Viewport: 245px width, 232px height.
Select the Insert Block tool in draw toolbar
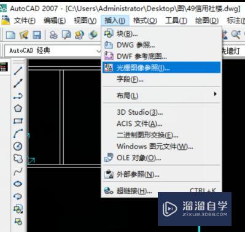tap(18, 209)
